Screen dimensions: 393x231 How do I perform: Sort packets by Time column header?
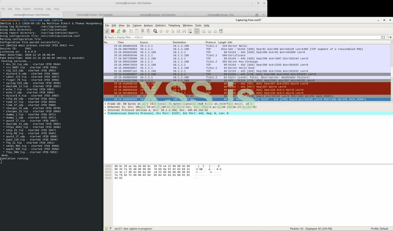[128, 42]
